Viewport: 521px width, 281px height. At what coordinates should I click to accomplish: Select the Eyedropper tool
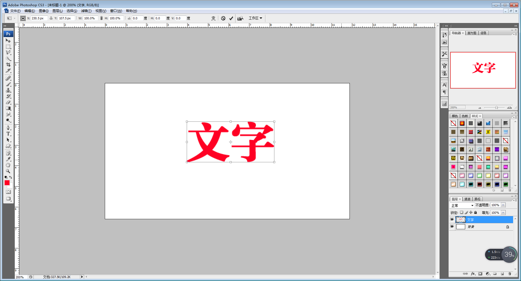pos(8,159)
